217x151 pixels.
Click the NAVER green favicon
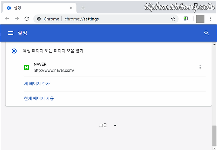tap(26, 67)
